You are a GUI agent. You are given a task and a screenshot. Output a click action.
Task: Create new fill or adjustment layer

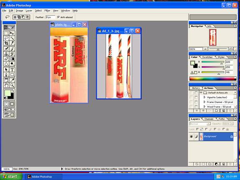(217, 164)
